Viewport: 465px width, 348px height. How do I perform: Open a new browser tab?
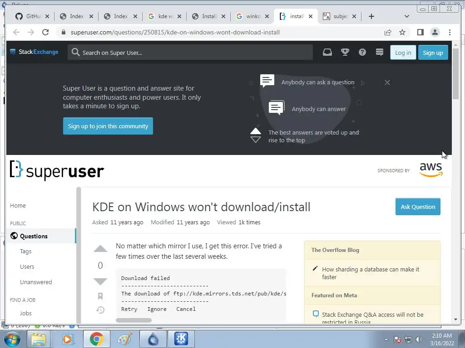[x=371, y=16]
